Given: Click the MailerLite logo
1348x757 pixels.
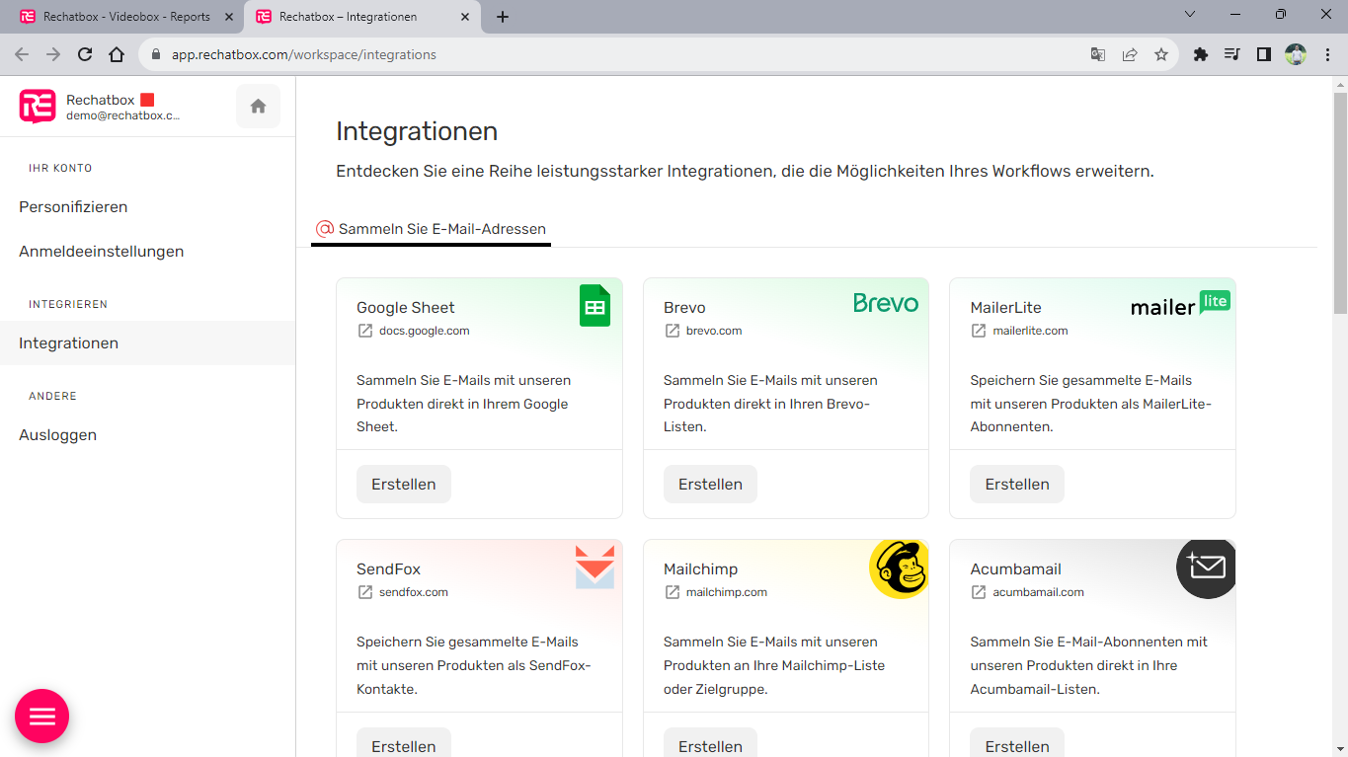Looking at the screenshot, I should pyautogui.click(x=1180, y=304).
